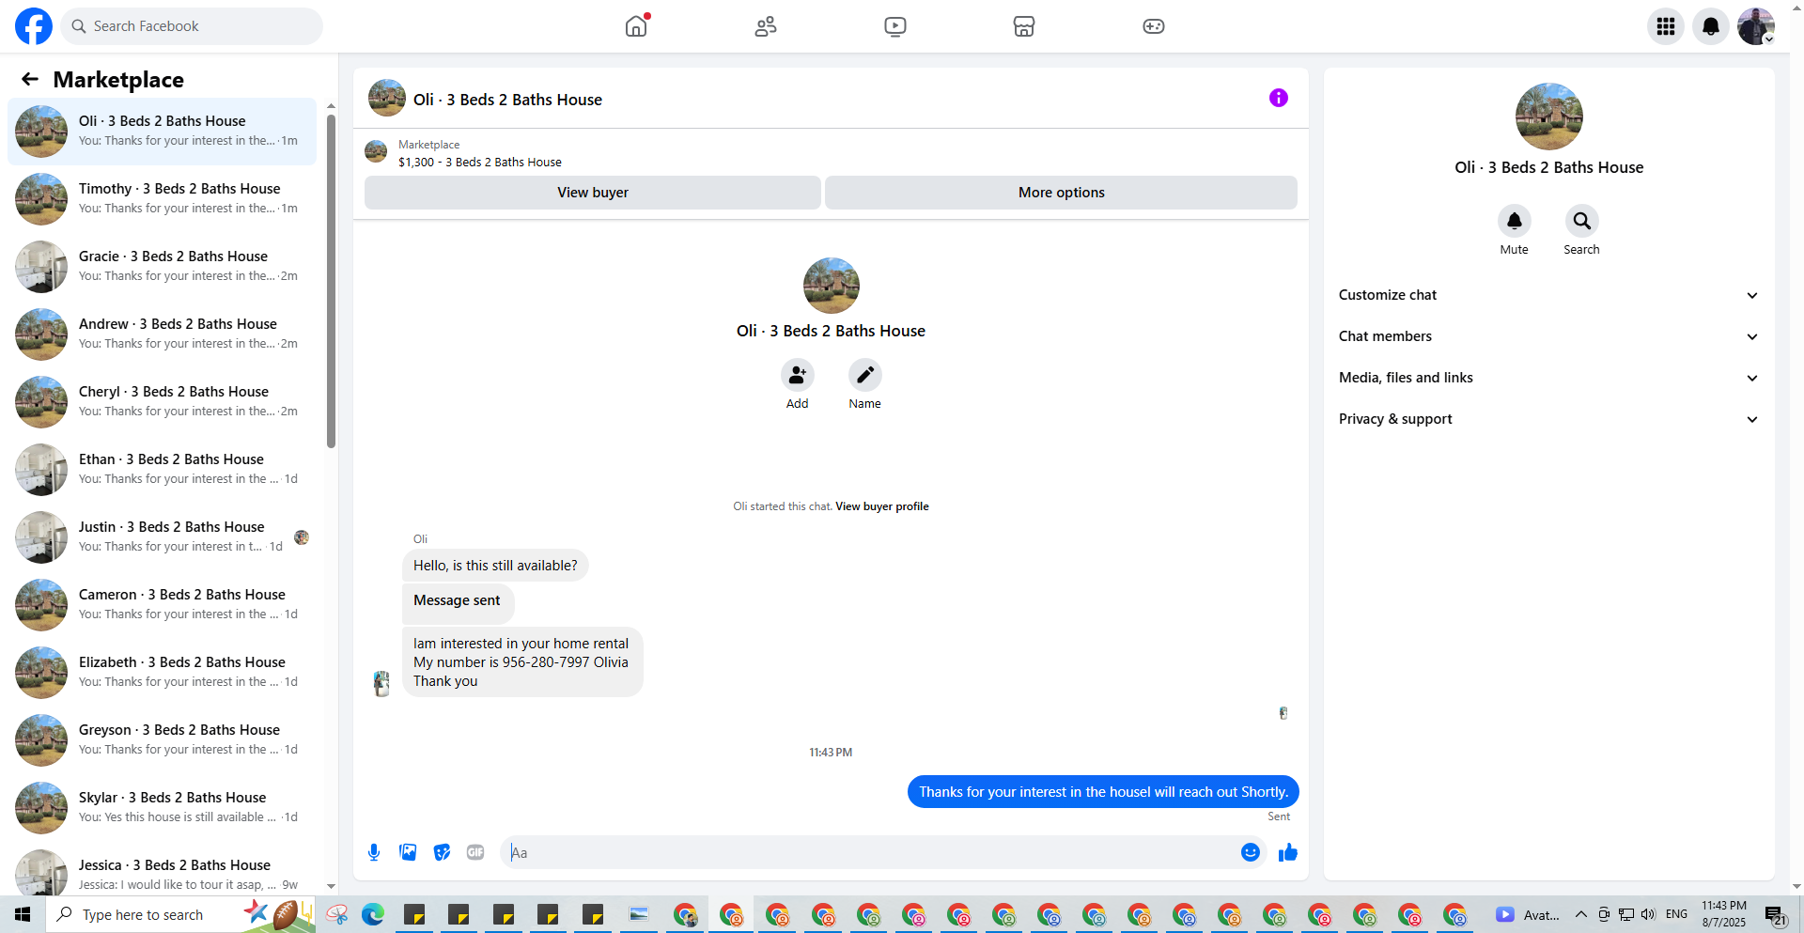Screen dimensions: 1804x933
Task: Click the View buyer button
Action: [593, 193]
